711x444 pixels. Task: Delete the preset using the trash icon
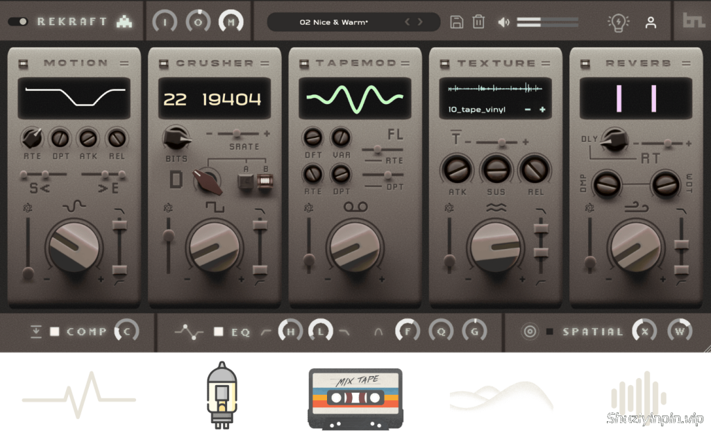[478, 22]
